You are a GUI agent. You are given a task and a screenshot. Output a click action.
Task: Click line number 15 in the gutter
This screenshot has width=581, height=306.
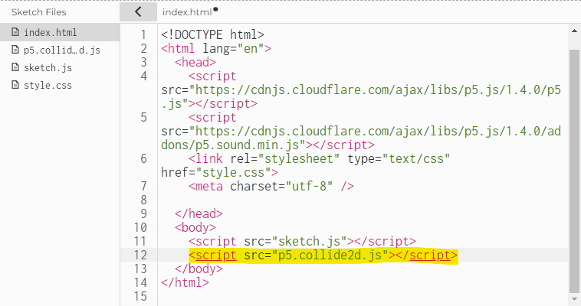140,296
